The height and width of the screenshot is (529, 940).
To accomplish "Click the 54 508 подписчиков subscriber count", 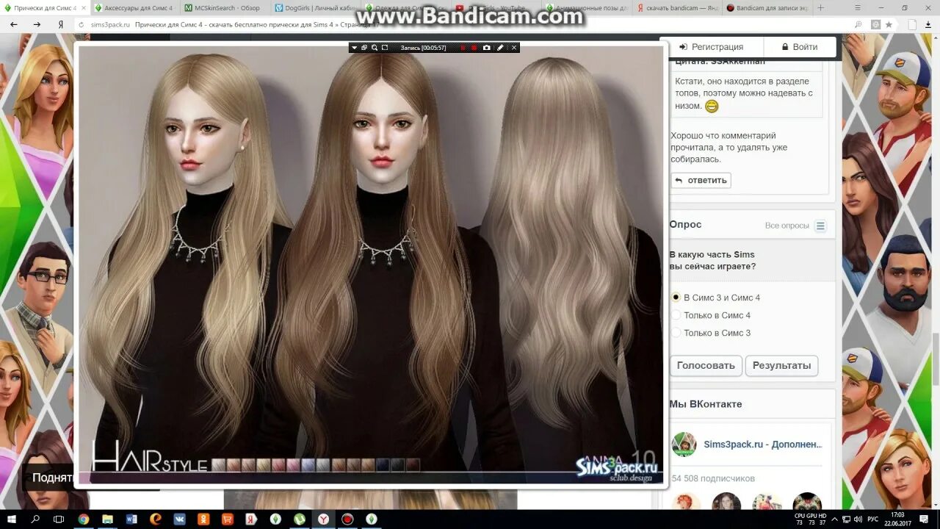I will (x=713, y=478).
